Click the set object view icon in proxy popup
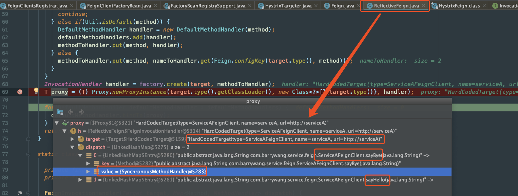The width and height of the screenshot is (518, 196). 60,112
